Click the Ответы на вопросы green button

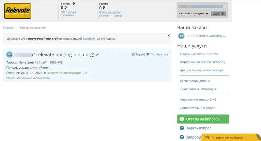tap(203, 119)
